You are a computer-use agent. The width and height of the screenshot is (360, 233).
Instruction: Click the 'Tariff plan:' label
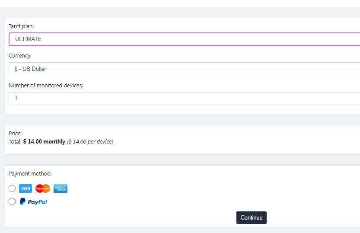point(21,26)
